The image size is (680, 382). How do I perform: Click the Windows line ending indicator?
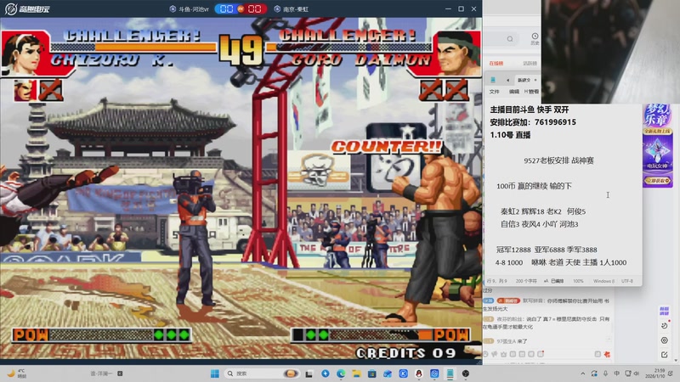(x=603, y=281)
